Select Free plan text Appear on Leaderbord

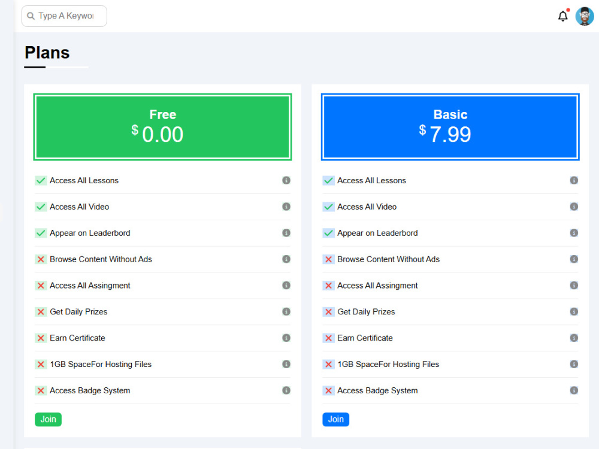point(90,233)
